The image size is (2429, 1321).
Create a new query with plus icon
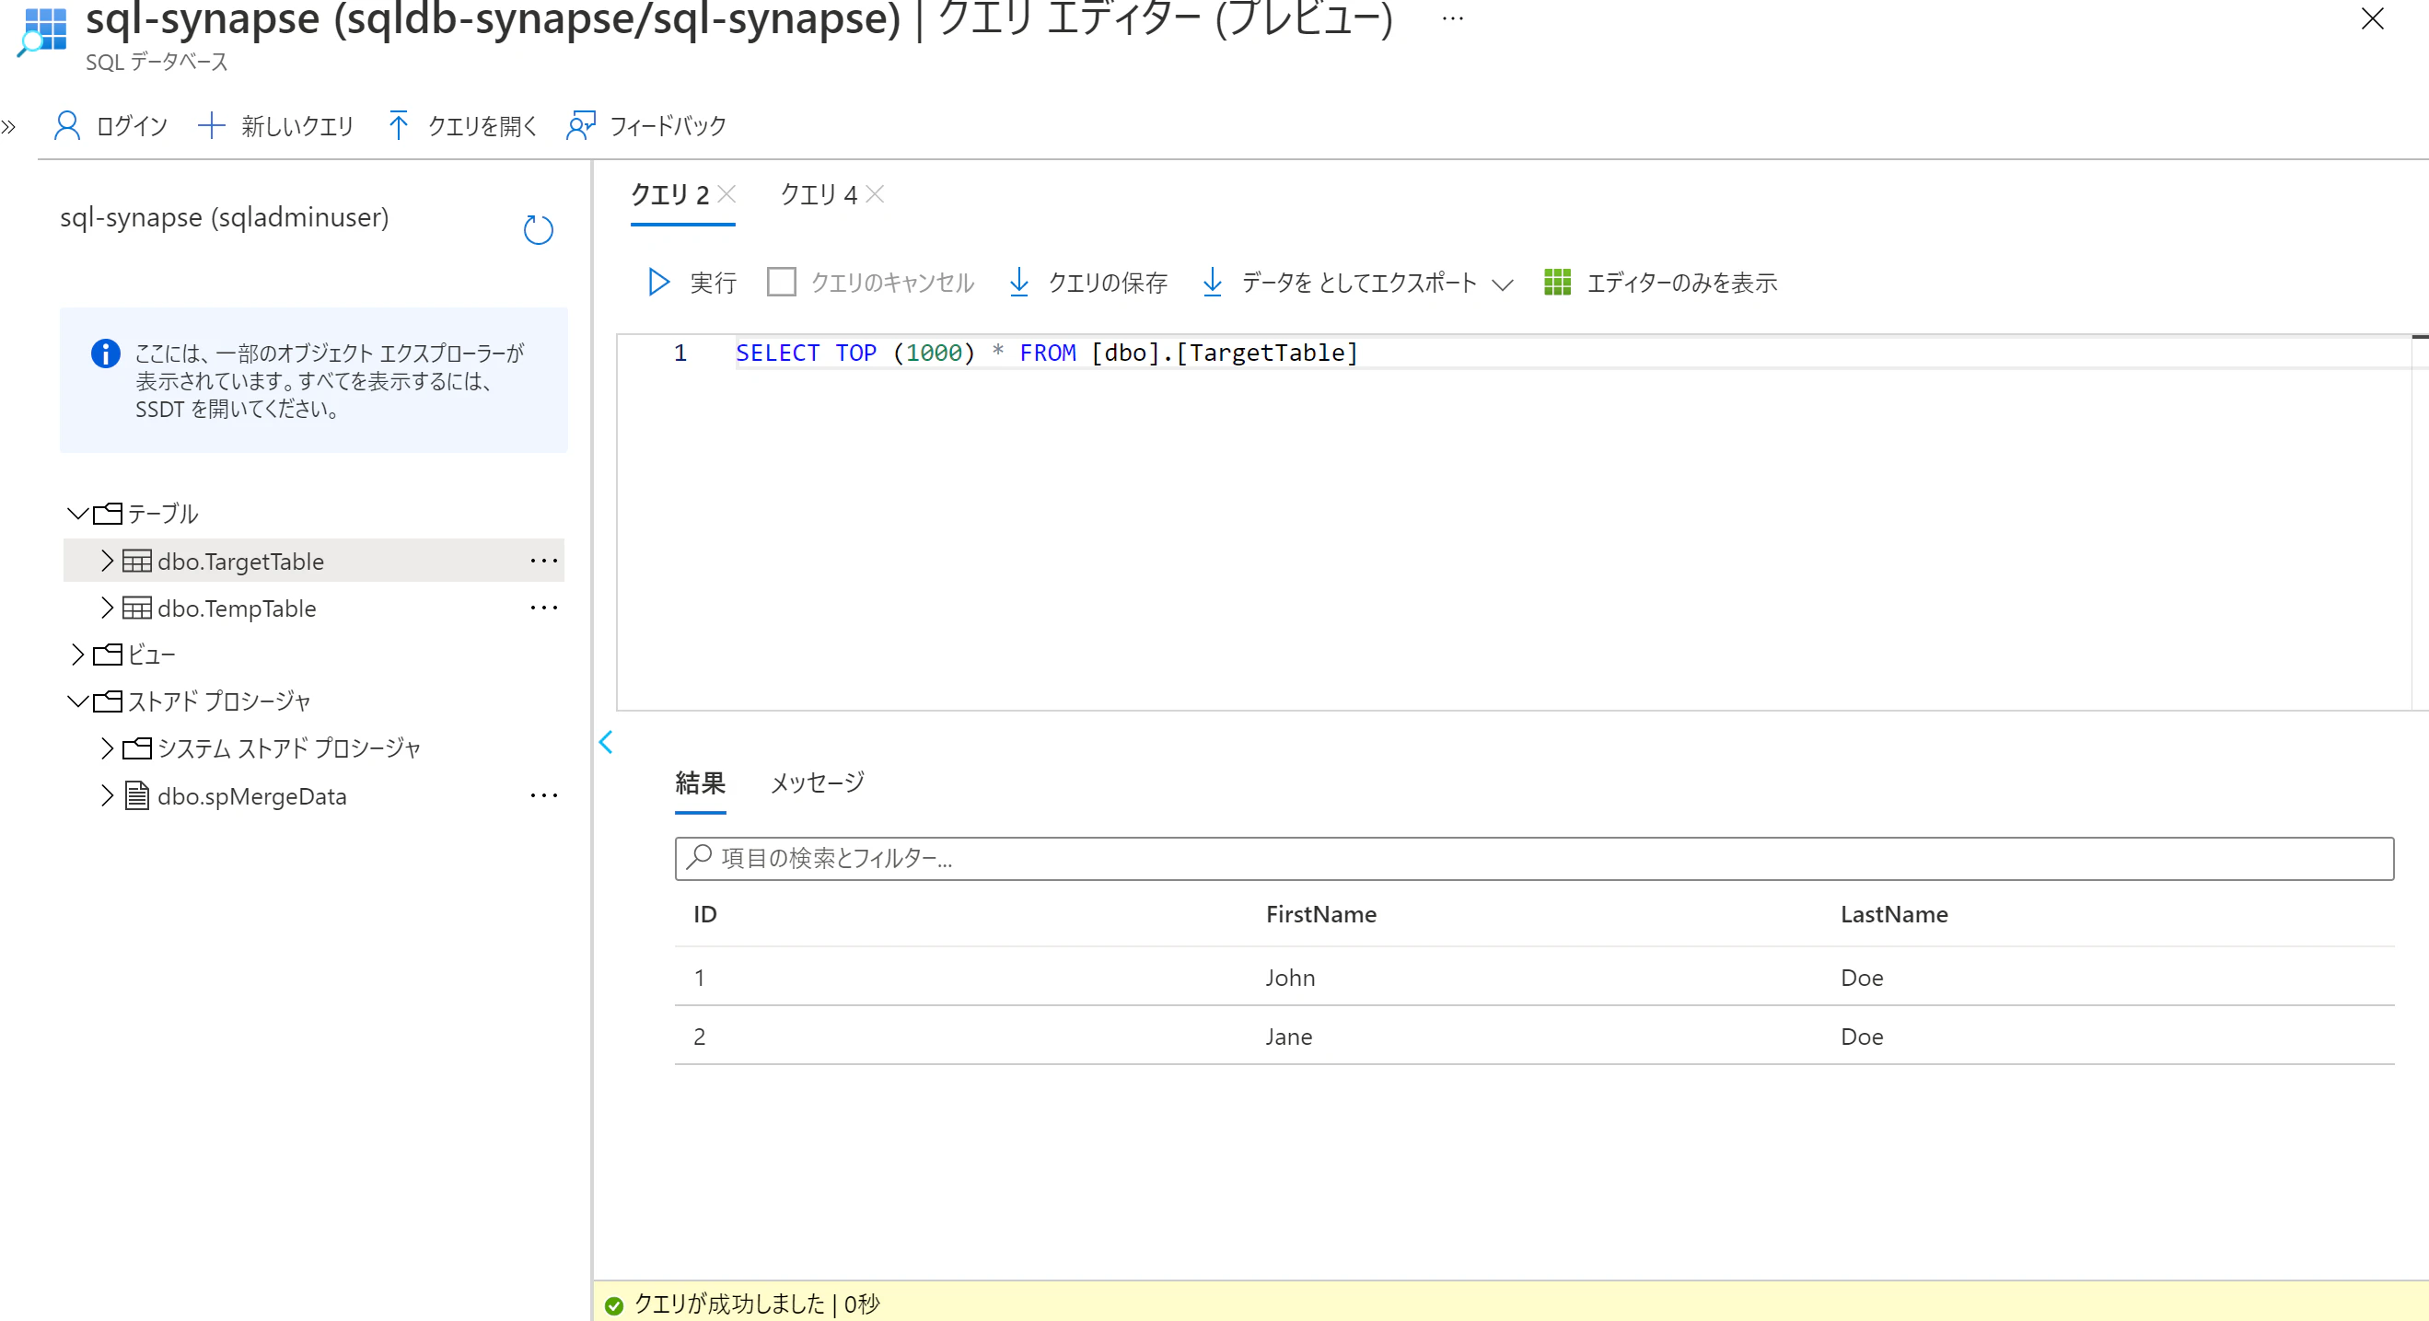(x=211, y=125)
